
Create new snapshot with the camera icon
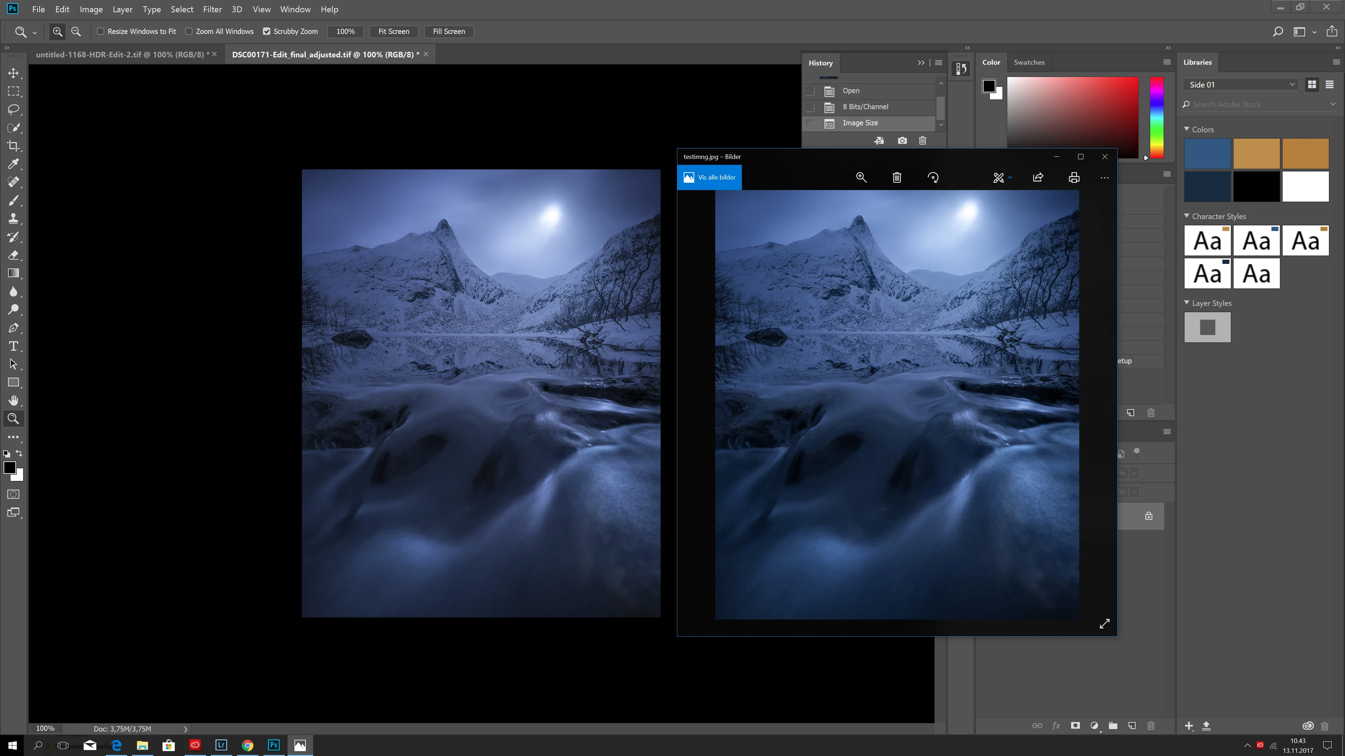(902, 141)
